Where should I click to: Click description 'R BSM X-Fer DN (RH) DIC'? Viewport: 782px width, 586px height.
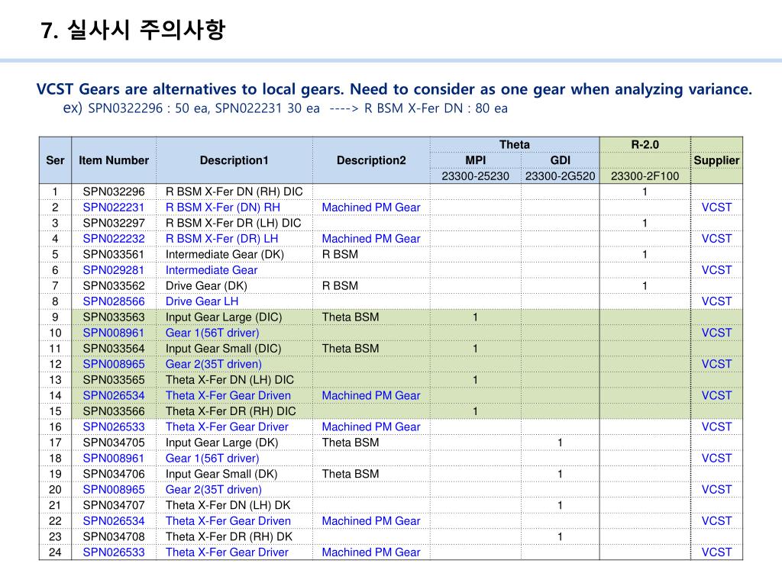point(234,192)
